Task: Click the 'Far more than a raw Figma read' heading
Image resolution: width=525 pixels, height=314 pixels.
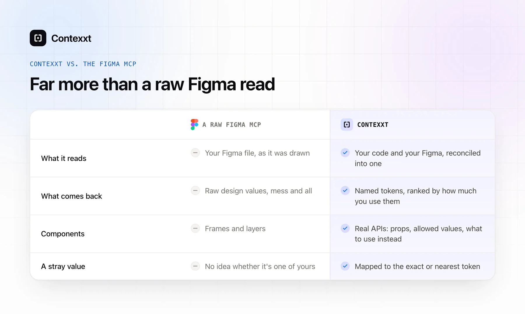Action: (152, 84)
